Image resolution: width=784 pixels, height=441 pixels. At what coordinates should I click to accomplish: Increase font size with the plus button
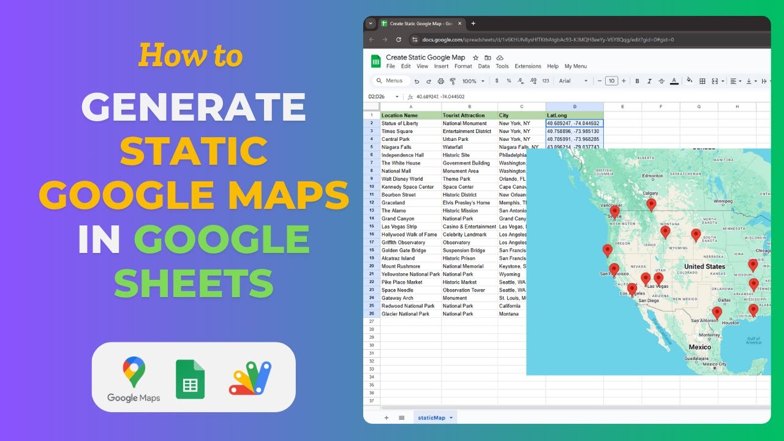[624, 81]
